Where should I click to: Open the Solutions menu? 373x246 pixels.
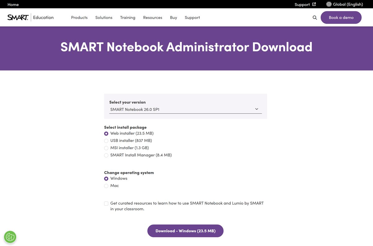[104, 18]
